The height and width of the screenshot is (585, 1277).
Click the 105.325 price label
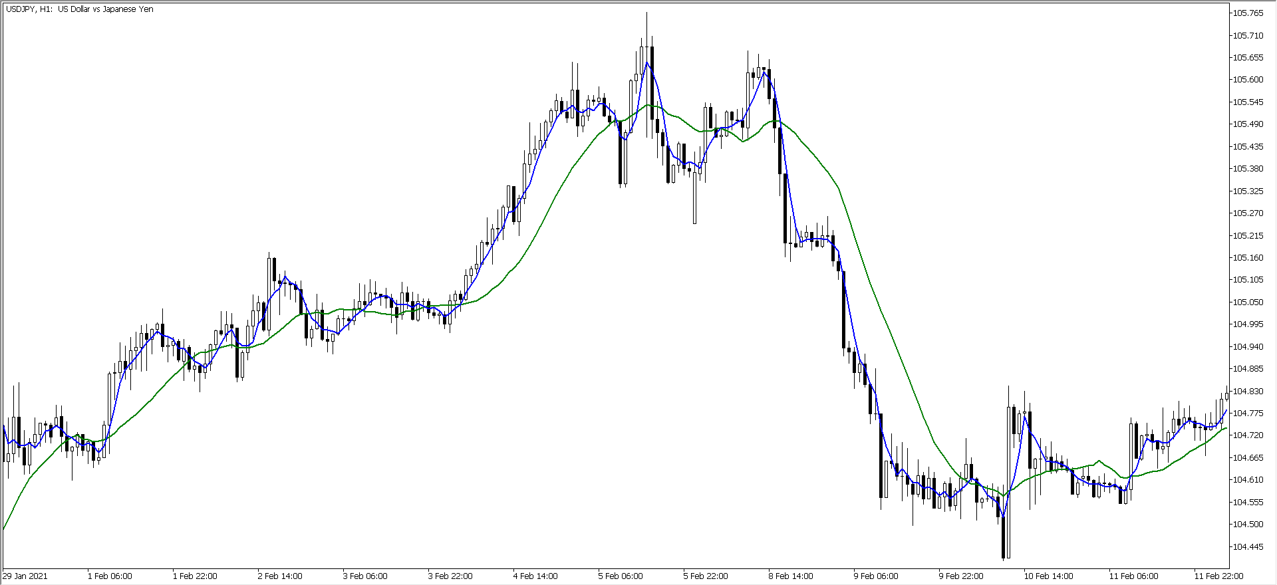[1248, 191]
